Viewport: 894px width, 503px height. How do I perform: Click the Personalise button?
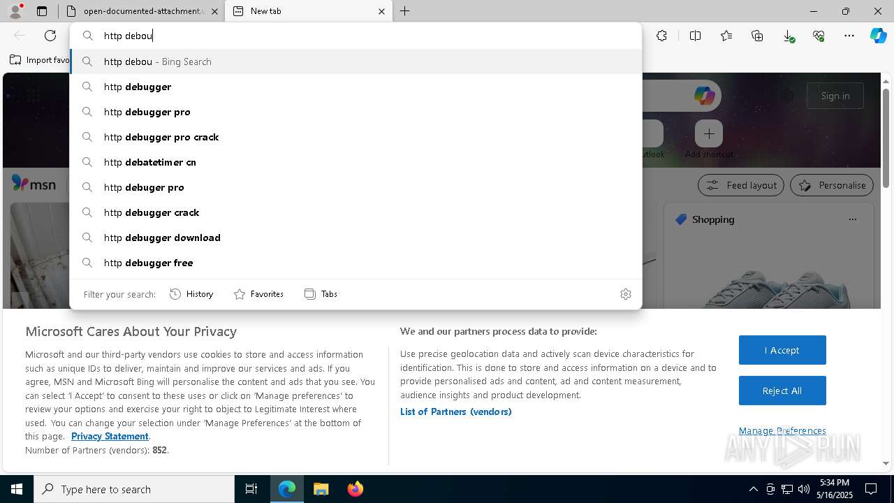click(832, 185)
